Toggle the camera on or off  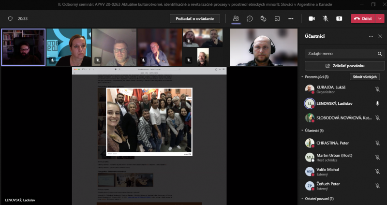[312, 18]
